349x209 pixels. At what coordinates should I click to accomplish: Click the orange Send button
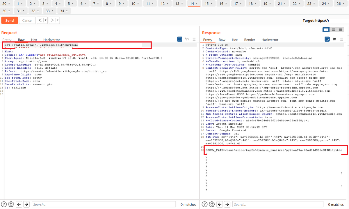[x=10, y=20]
